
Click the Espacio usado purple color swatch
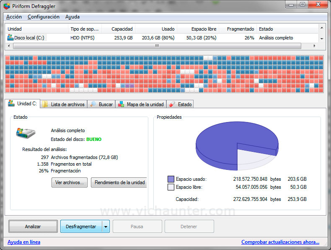click(171, 179)
